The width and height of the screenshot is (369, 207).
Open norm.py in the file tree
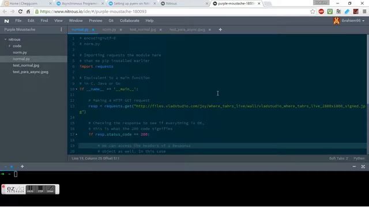coord(20,52)
